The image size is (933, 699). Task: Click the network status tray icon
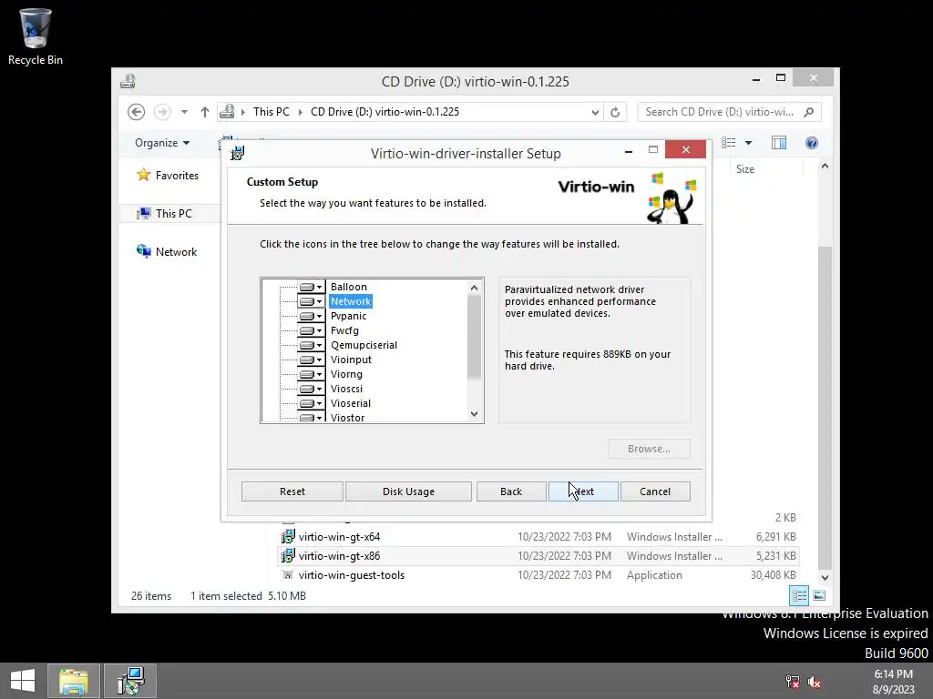pos(794,682)
